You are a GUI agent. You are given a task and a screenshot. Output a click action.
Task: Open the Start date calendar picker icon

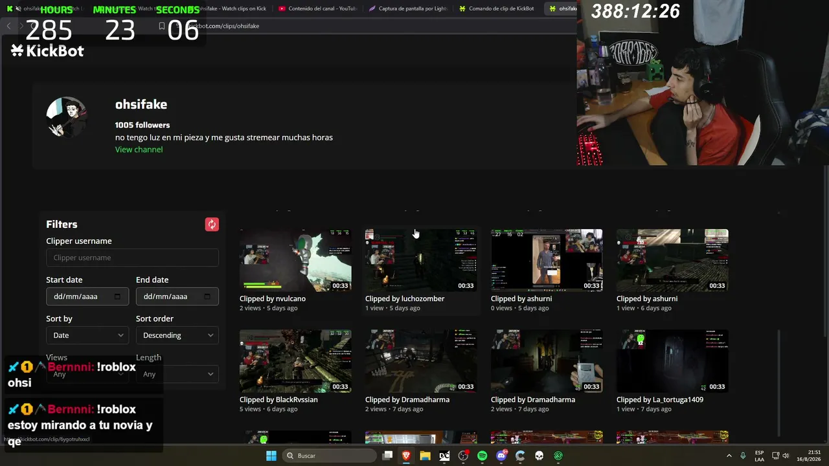pos(117,296)
